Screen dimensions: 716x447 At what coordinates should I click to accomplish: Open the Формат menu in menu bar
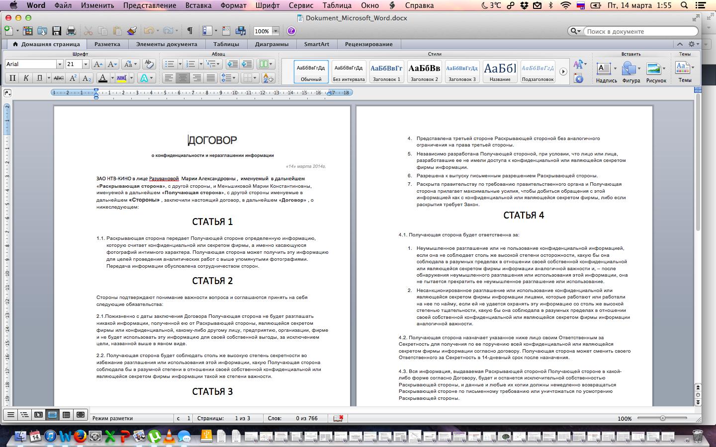[x=233, y=5]
